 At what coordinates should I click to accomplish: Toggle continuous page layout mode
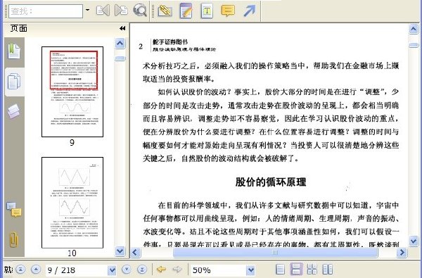[296, 269]
